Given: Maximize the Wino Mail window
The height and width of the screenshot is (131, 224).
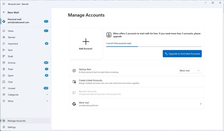Looking at the screenshot, I should [x=213, y=3].
